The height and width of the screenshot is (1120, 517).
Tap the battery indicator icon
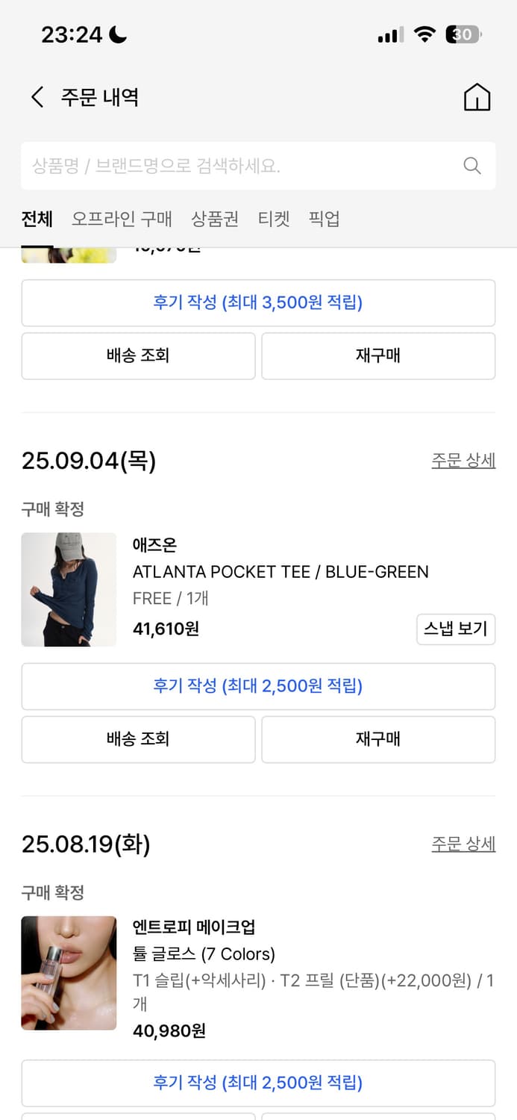463,34
